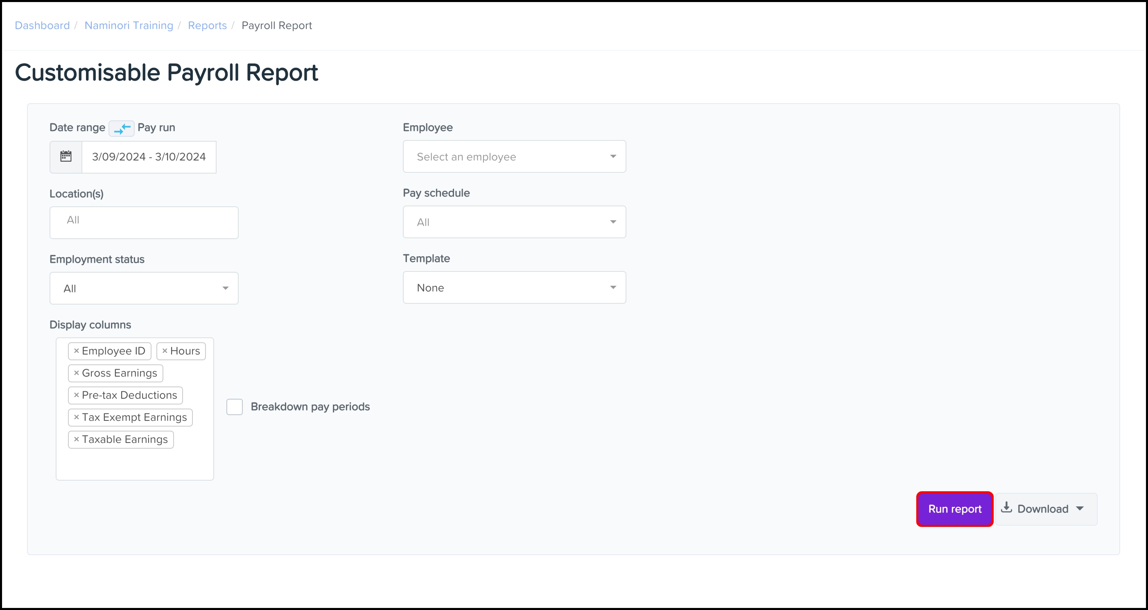Go to Dashboard in breadcrumb
1148x610 pixels.
pos(42,25)
